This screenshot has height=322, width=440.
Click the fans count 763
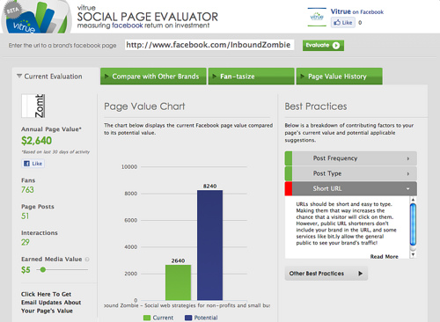click(x=27, y=190)
